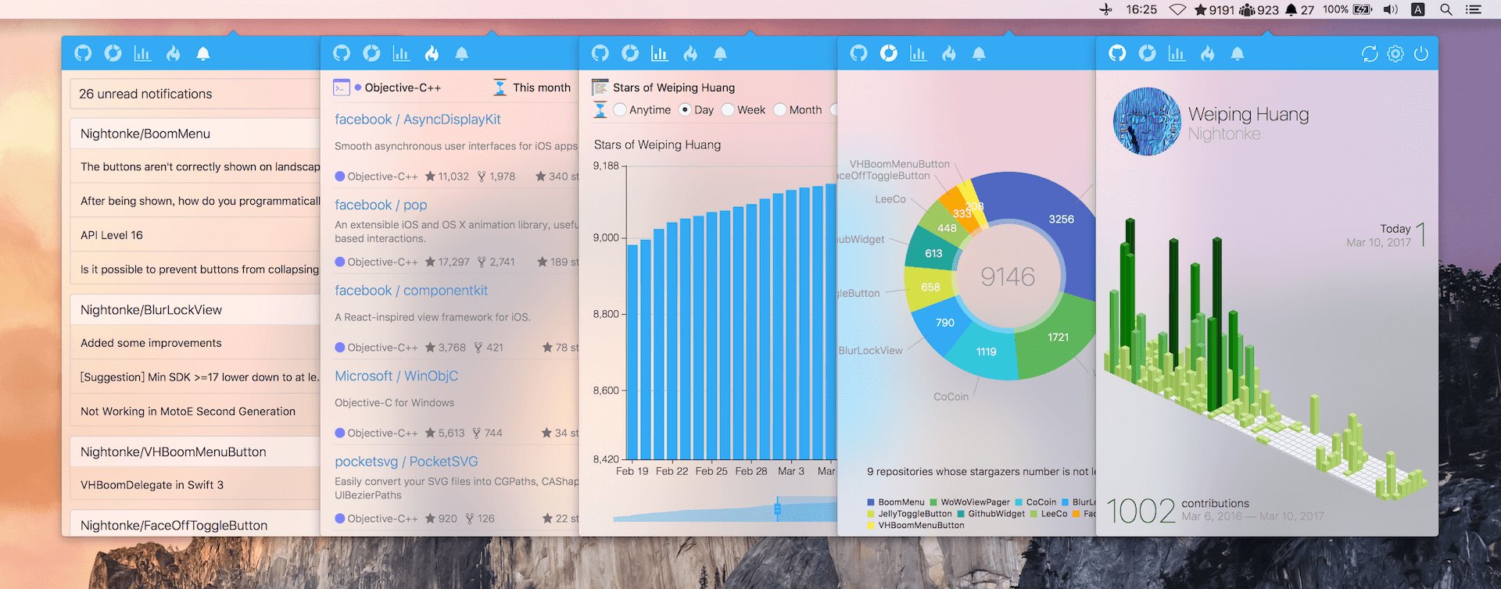Screen dimensions: 1501x589
Task: Click the flame icon in the stars bar chart panel
Action: pyautogui.click(x=690, y=53)
